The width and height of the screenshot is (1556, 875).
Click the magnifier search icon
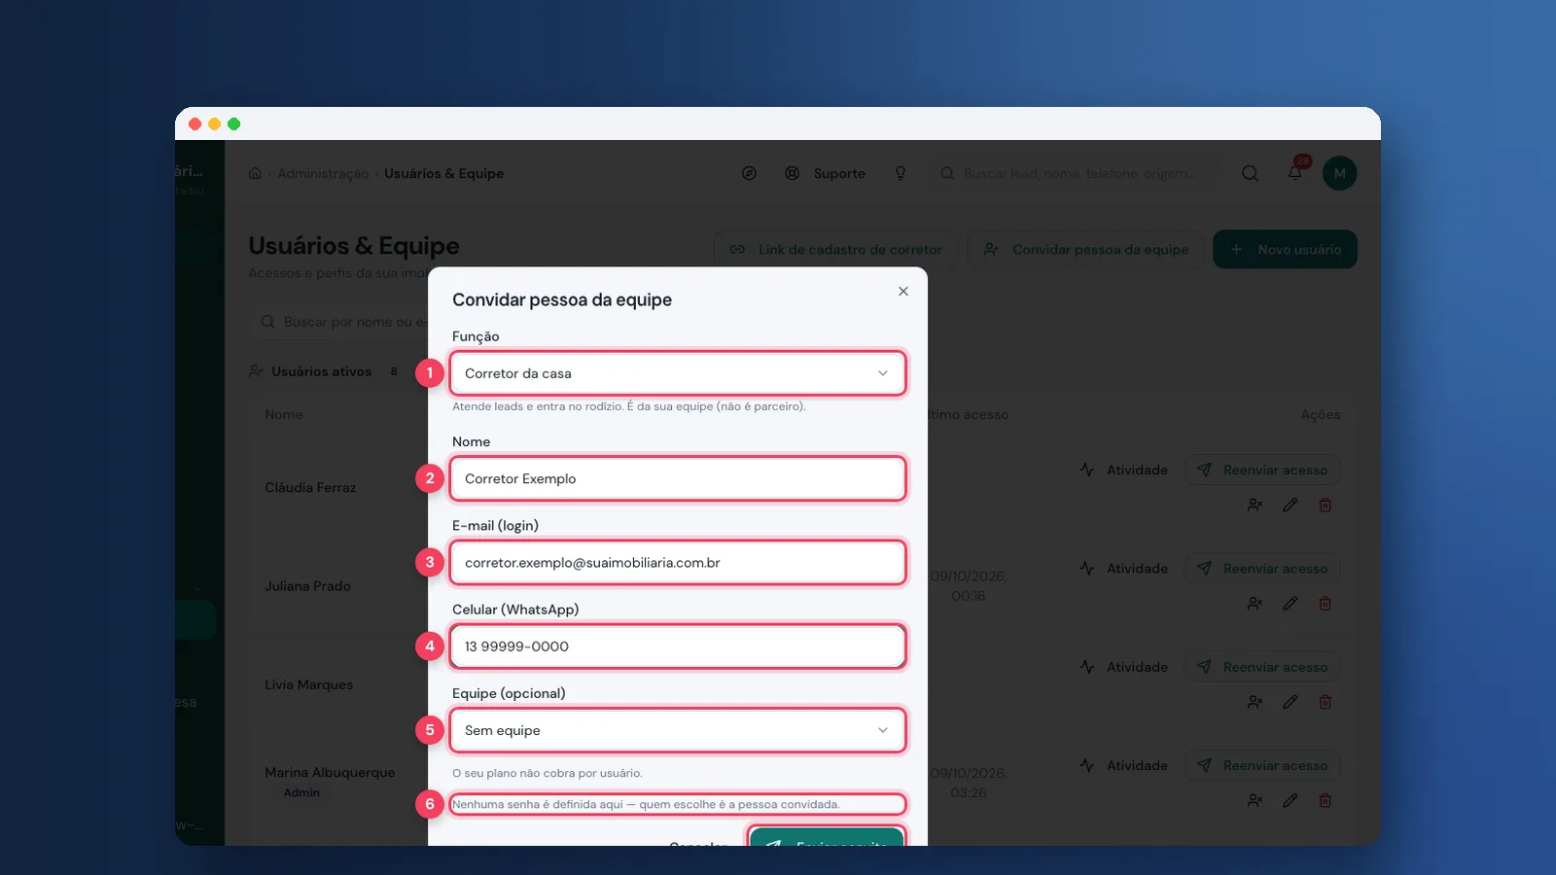point(1251,173)
